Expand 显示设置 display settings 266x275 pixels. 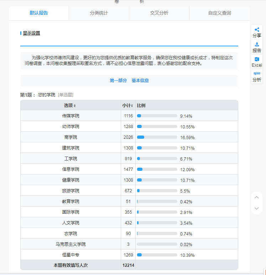pos(31,33)
